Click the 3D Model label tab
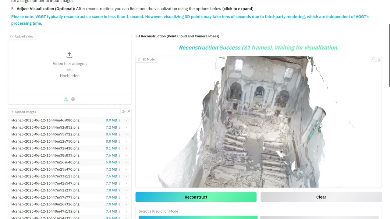The image size is (390, 219). click(x=147, y=59)
